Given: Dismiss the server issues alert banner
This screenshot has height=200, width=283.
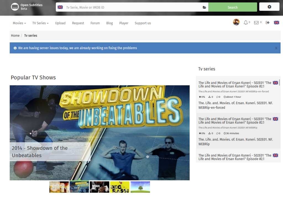Looking at the screenshot, I should pos(276,48).
